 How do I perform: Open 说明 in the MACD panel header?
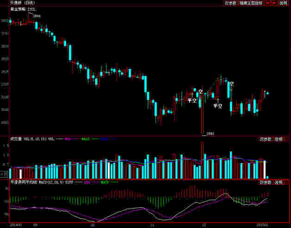click(x=278, y=182)
